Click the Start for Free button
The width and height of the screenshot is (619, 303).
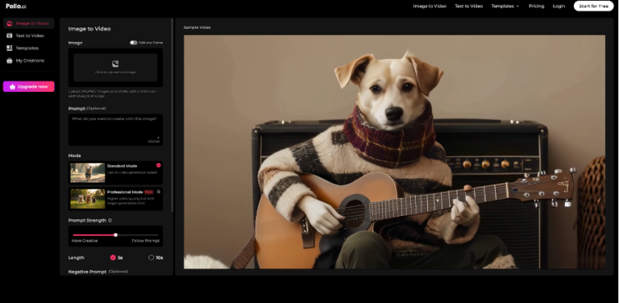pyautogui.click(x=593, y=6)
